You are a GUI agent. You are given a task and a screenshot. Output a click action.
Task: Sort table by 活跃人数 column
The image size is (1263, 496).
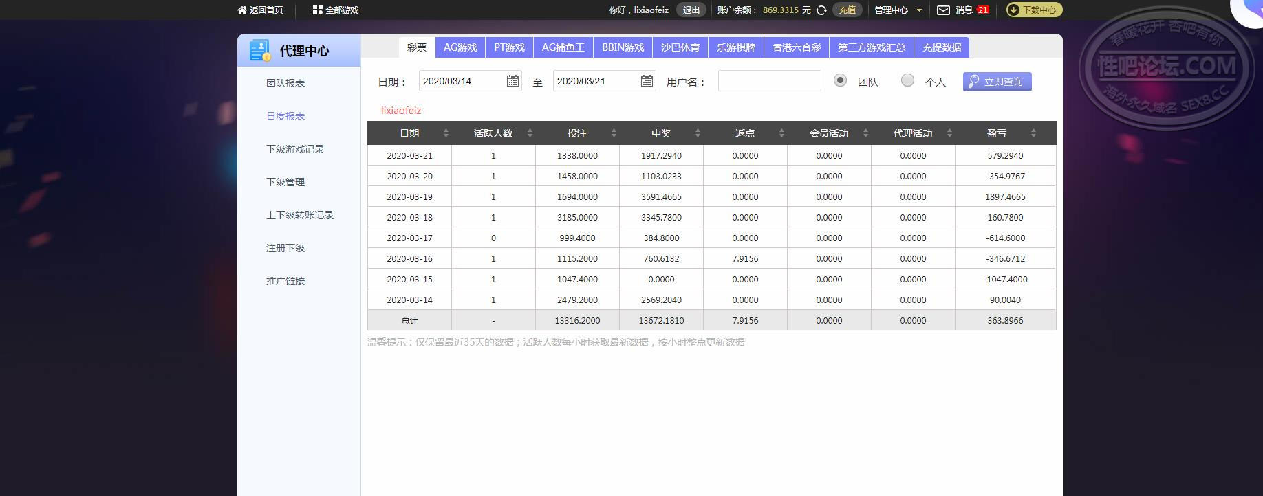(530, 133)
